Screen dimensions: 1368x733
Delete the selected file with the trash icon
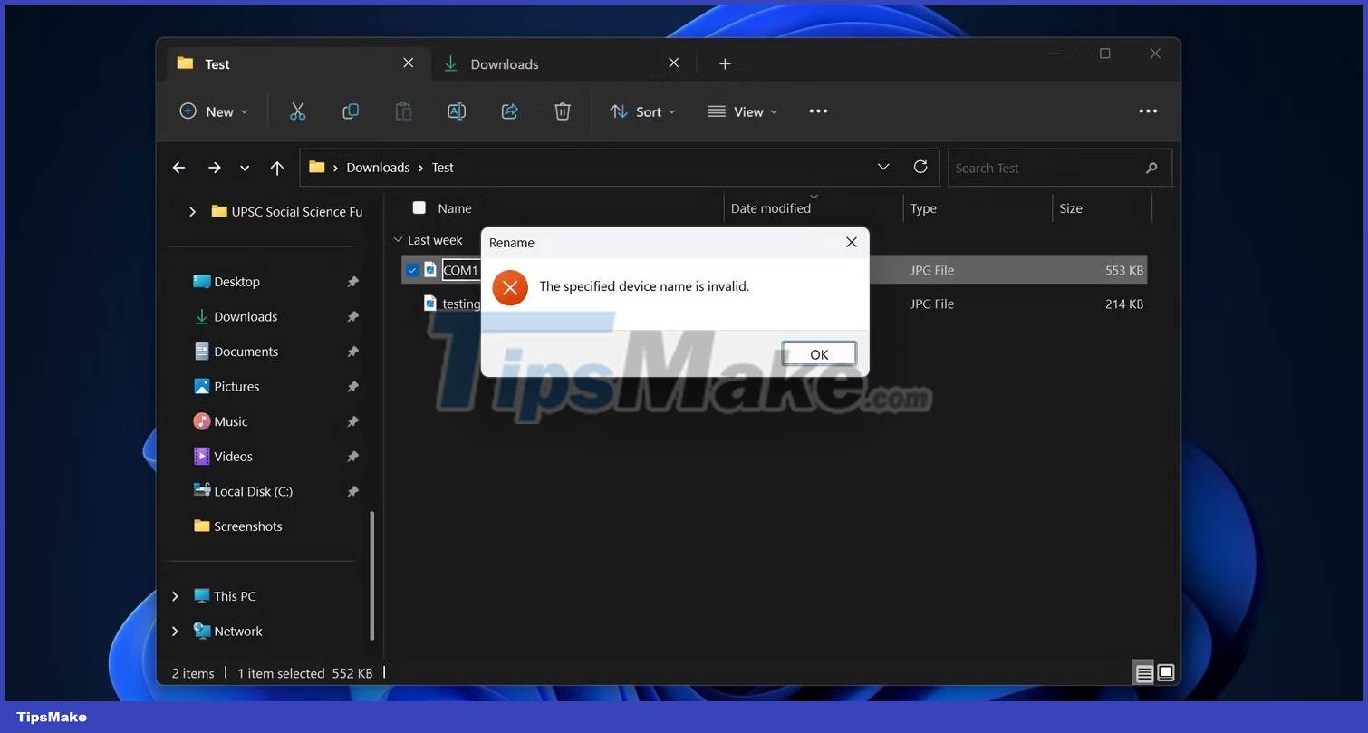tap(562, 111)
